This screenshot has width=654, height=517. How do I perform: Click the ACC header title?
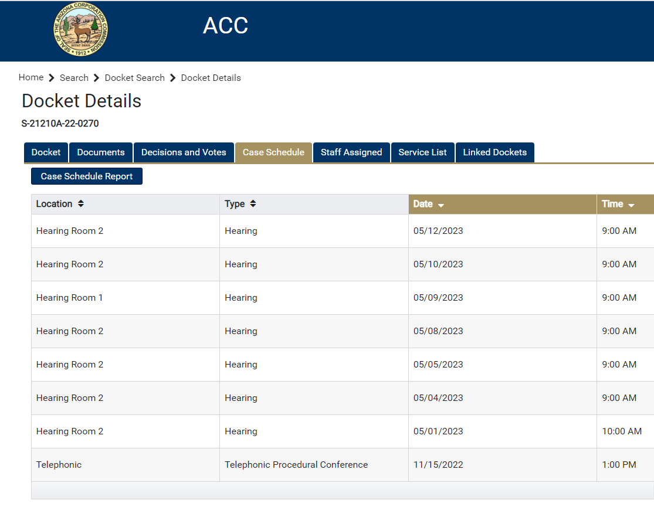tap(225, 25)
